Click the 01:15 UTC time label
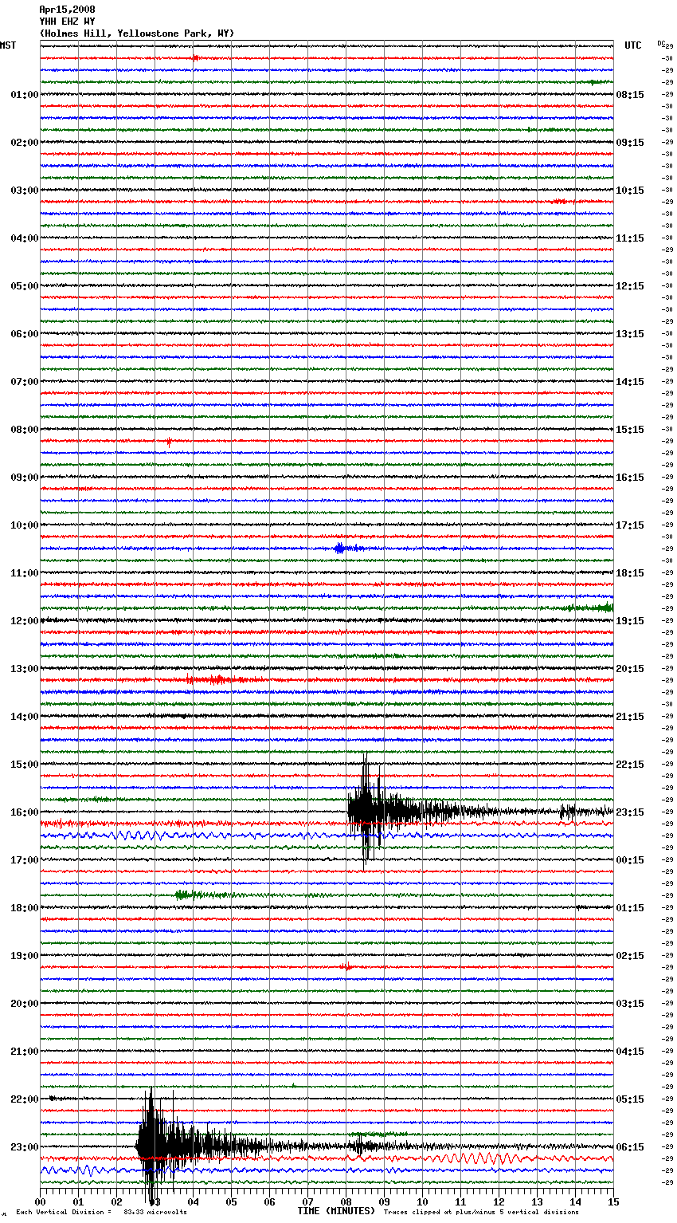This screenshot has width=677, height=1223. pyautogui.click(x=630, y=908)
